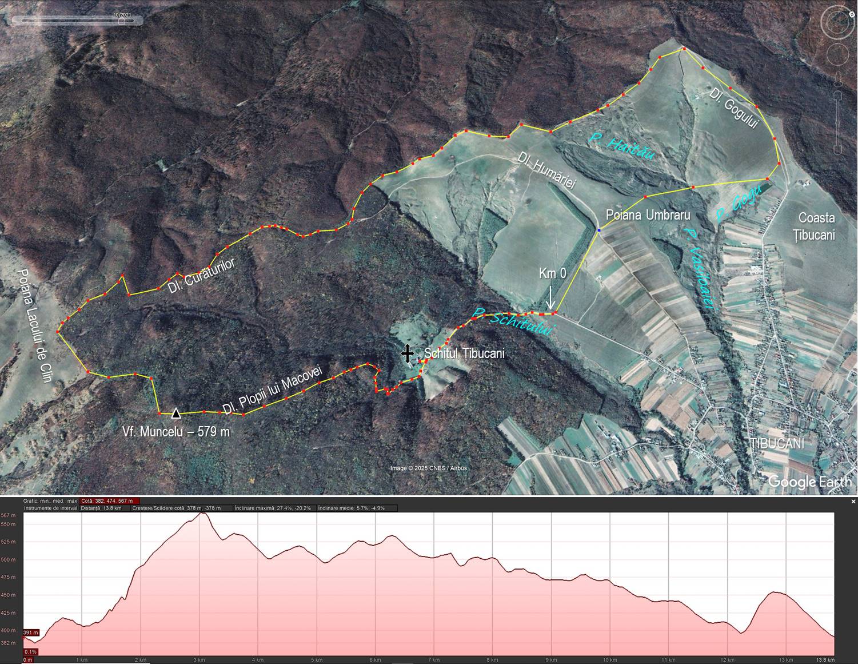Click the Street View pegman icon
858x664 pixels.
point(838,78)
